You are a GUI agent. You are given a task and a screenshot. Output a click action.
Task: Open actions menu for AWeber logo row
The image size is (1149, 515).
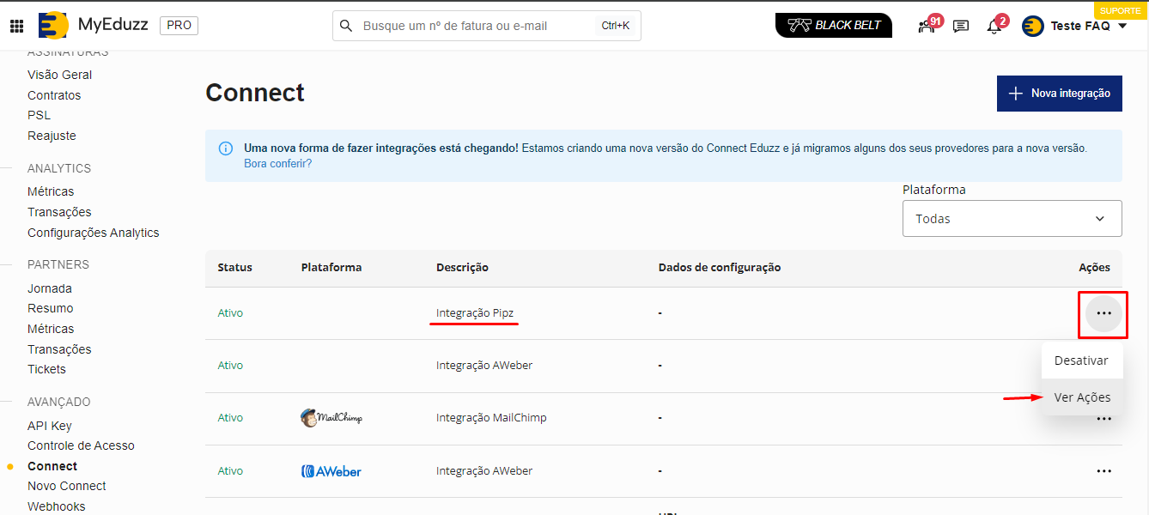coord(1103,471)
